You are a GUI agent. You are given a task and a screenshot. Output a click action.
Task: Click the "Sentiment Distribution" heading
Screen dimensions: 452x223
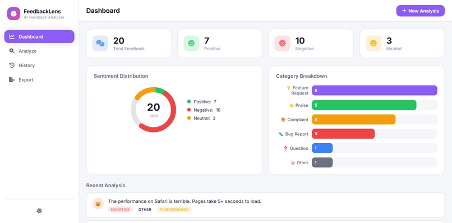121,76
